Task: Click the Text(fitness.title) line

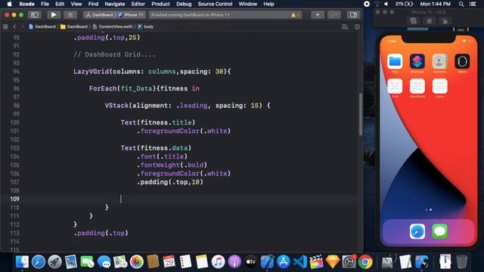Action: pyautogui.click(x=158, y=122)
